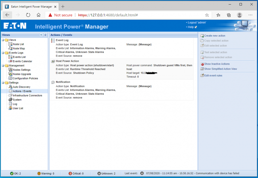The height and width of the screenshot is (178, 258).
Task: Click the Eaton Intelligent Power Manager tab
Action: pyautogui.click(x=30, y=7)
